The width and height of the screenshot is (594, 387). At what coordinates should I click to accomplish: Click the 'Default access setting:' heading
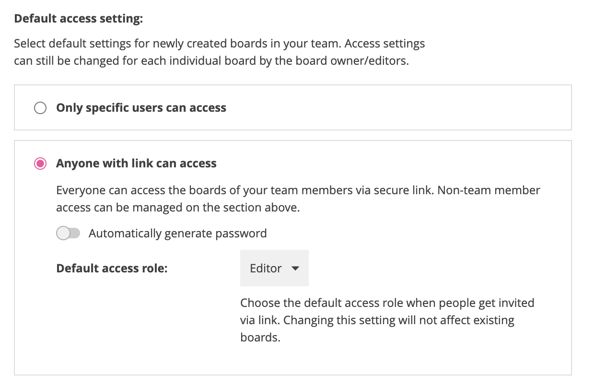[x=79, y=19]
